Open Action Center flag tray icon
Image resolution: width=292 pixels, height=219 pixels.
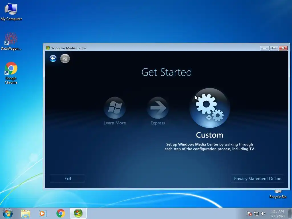click(250, 214)
